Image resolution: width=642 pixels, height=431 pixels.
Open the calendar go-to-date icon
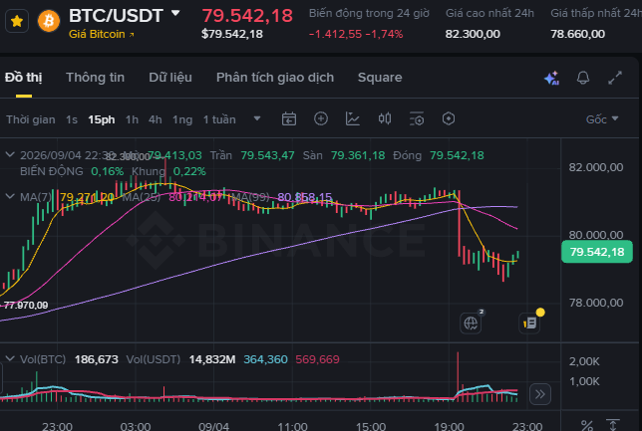289,119
